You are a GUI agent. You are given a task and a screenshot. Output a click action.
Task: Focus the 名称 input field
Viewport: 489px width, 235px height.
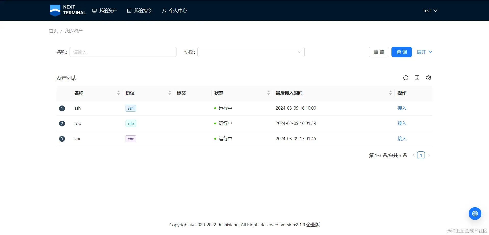123,52
